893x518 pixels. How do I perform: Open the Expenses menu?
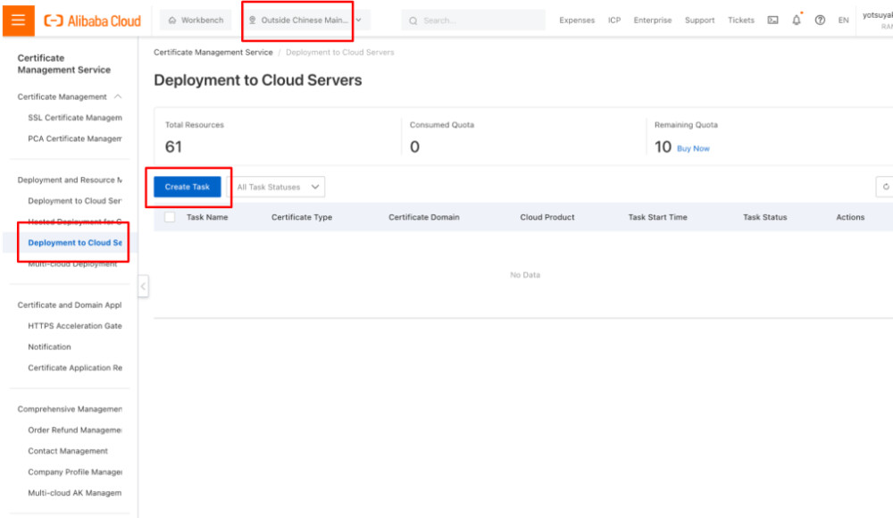(x=577, y=20)
